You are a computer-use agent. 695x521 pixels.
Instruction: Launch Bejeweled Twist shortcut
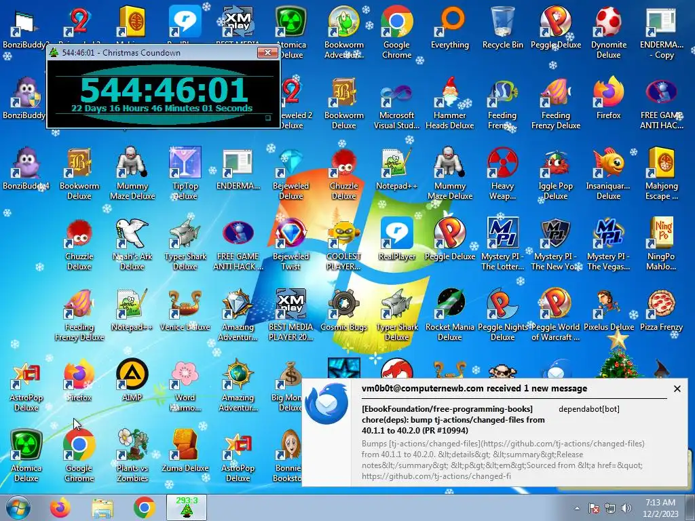(x=290, y=244)
